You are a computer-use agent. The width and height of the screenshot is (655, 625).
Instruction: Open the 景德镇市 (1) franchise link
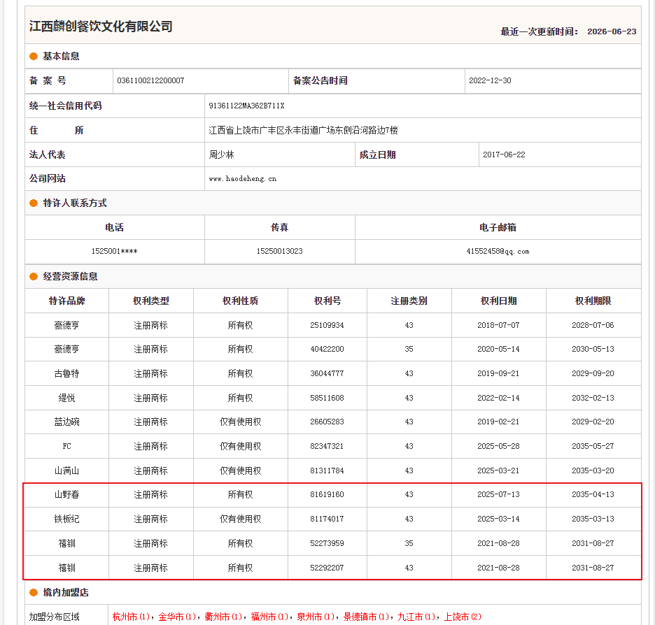366,617
